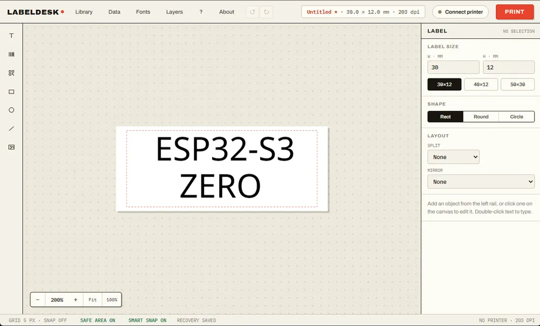Click Connect printer button
The width and height of the screenshot is (540, 326).
point(461,12)
